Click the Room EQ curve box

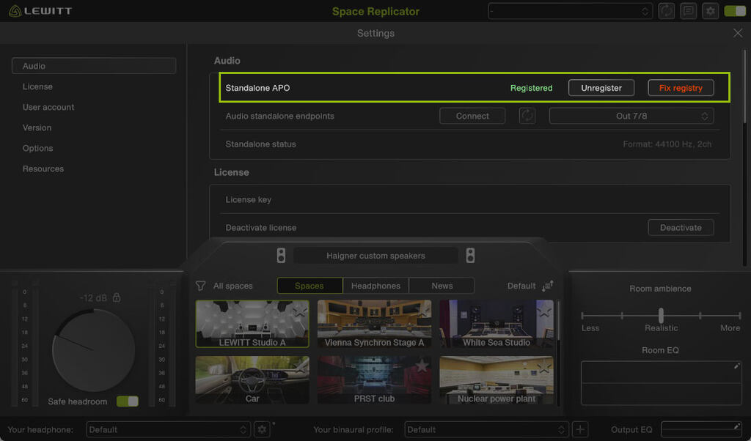pos(661,383)
